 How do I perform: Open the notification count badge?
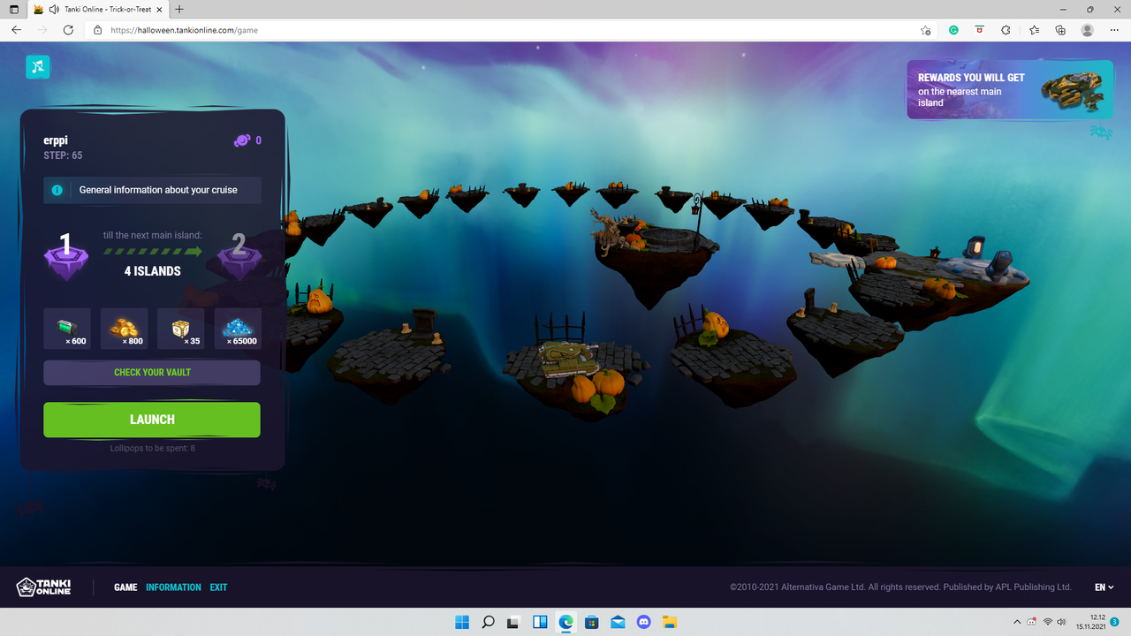click(1116, 622)
